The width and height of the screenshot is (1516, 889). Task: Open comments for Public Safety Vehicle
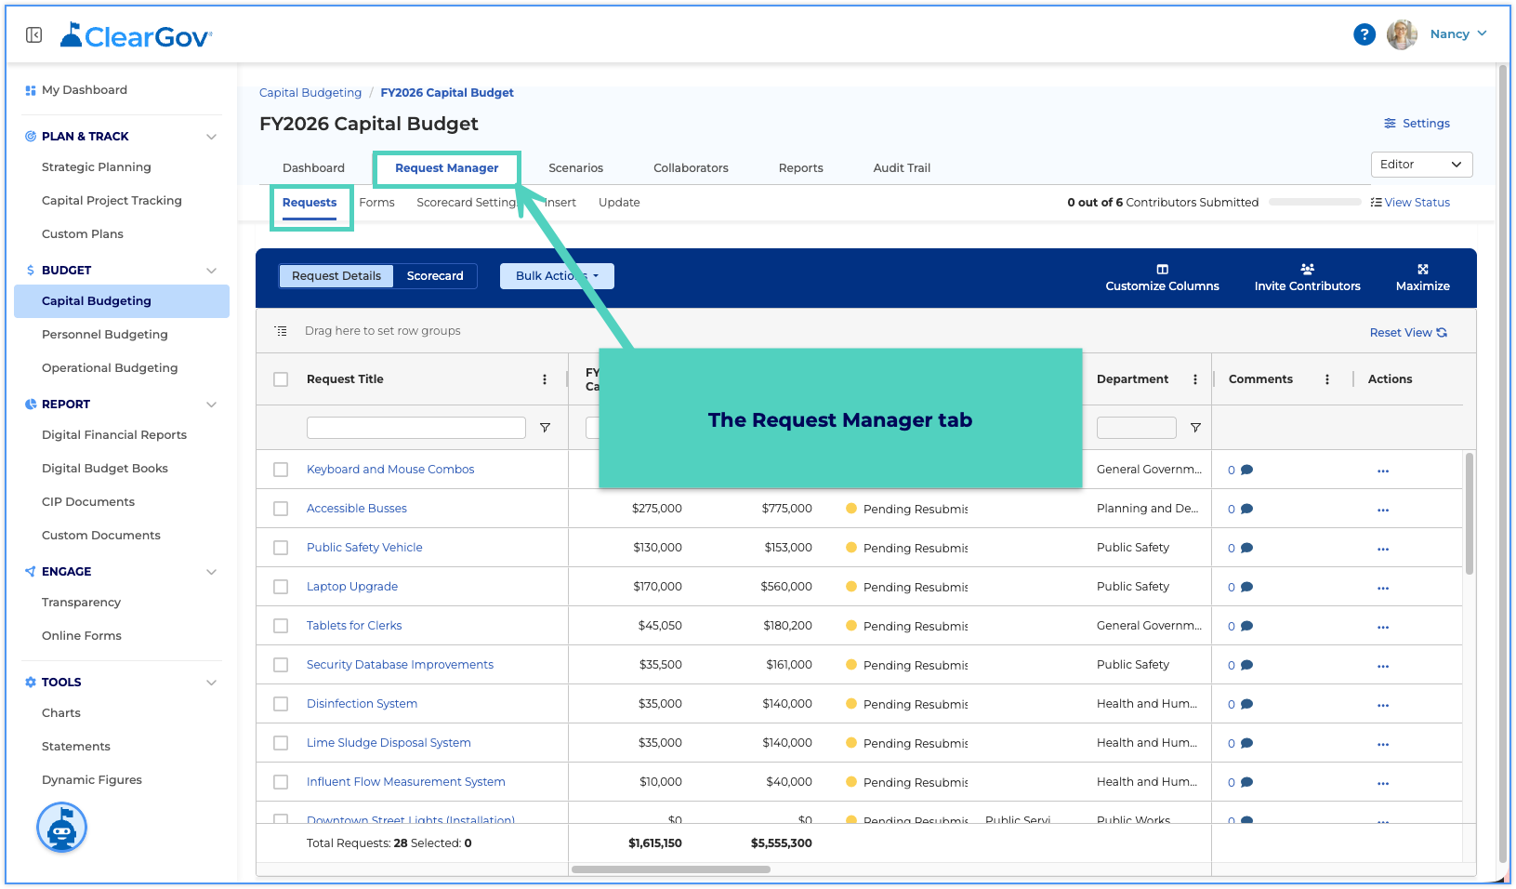(1241, 548)
